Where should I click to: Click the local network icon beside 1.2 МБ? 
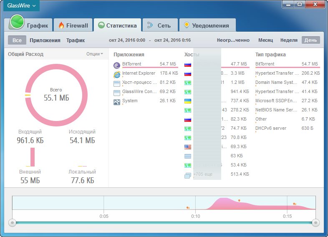(x=188, y=83)
